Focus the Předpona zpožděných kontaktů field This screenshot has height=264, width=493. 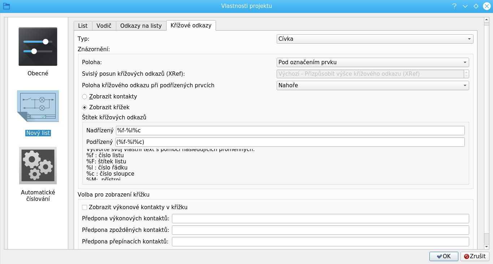tap(320, 230)
